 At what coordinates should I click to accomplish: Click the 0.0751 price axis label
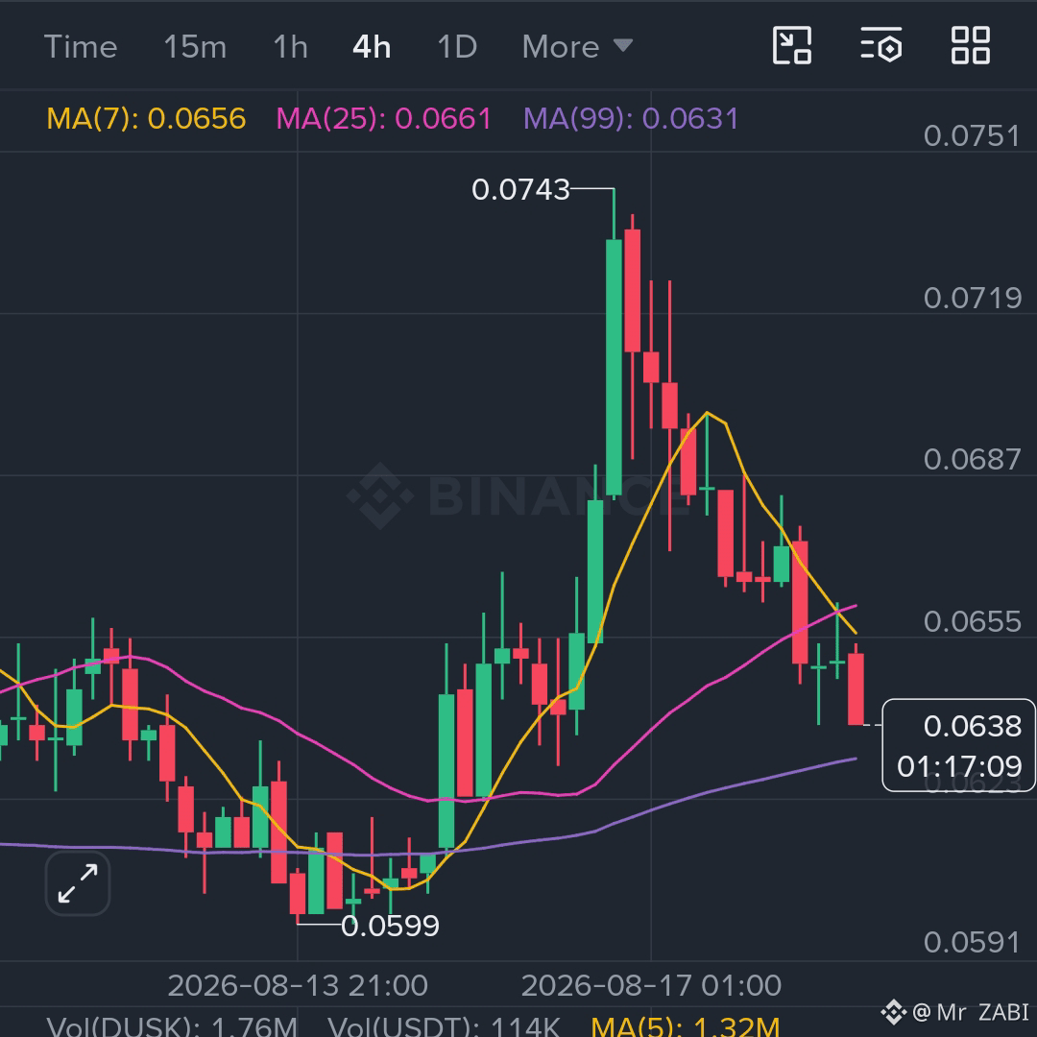click(972, 136)
